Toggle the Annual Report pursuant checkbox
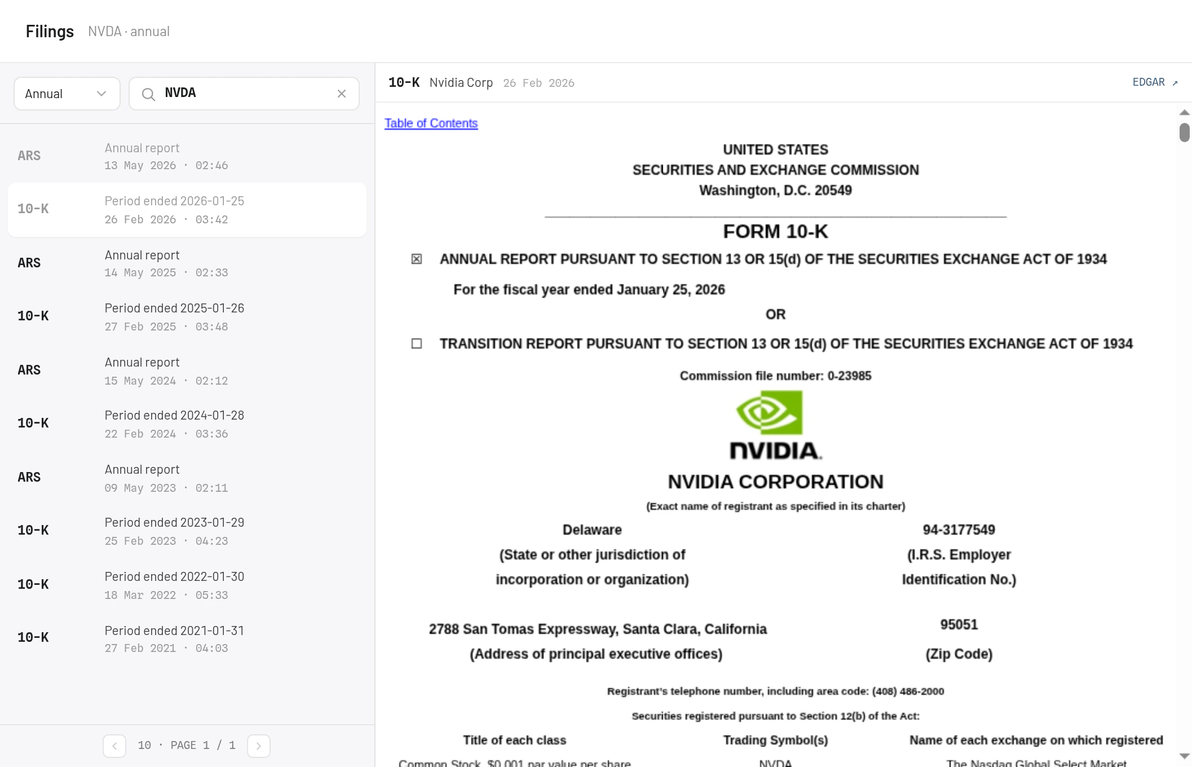Screen dimensions: 1192x767 (x=417, y=259)
